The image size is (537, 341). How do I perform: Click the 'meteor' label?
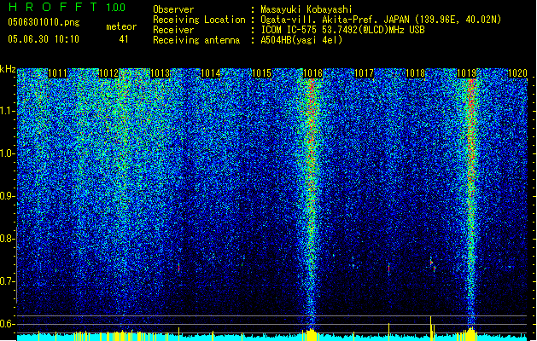pyautogui.click(x=121, y=26)
